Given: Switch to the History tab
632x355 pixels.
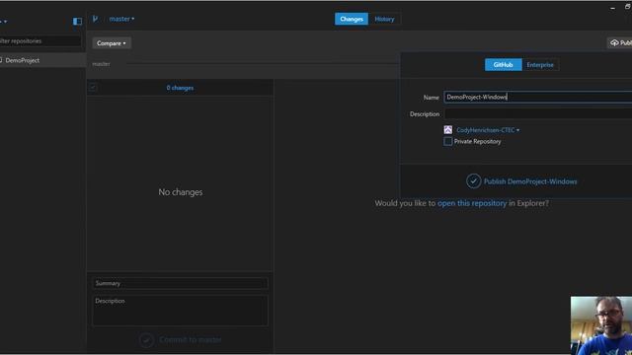Looking at the screenshot, I should pos(384,19).
